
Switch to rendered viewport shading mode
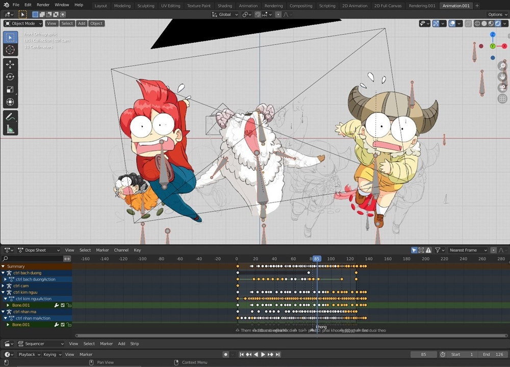click(498, 23)
